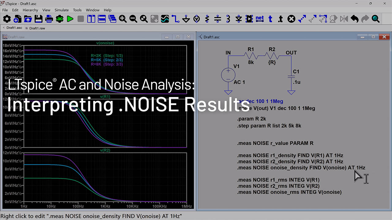Open the search magnifier tool
392x220 pixels.
[376, 19]
